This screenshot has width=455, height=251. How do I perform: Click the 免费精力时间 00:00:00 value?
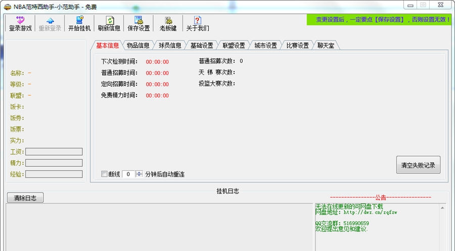click(x=157, y=96)
